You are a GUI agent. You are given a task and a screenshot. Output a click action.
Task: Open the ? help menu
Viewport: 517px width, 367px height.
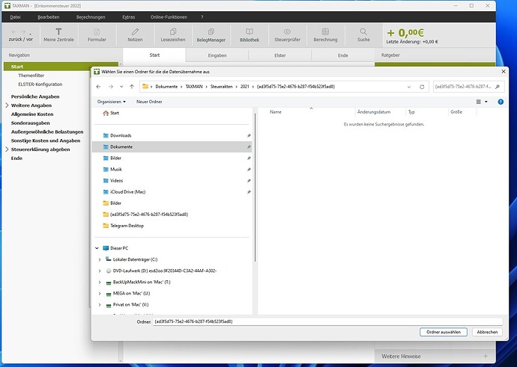click(202, 17)
